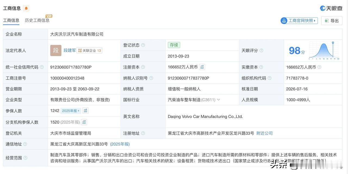The height and width of the screenshot is (174, 348).
Task: Click help icon beside 注册资本
Action: pyautogui.click(x=143, y=67)
